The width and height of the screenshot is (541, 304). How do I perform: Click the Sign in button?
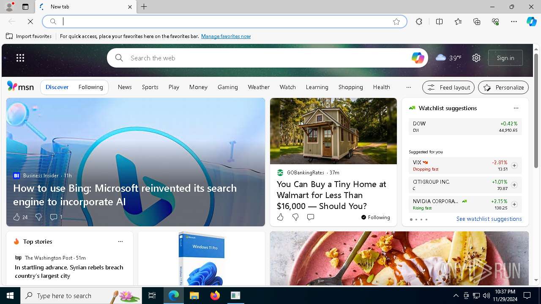(505, 58)
